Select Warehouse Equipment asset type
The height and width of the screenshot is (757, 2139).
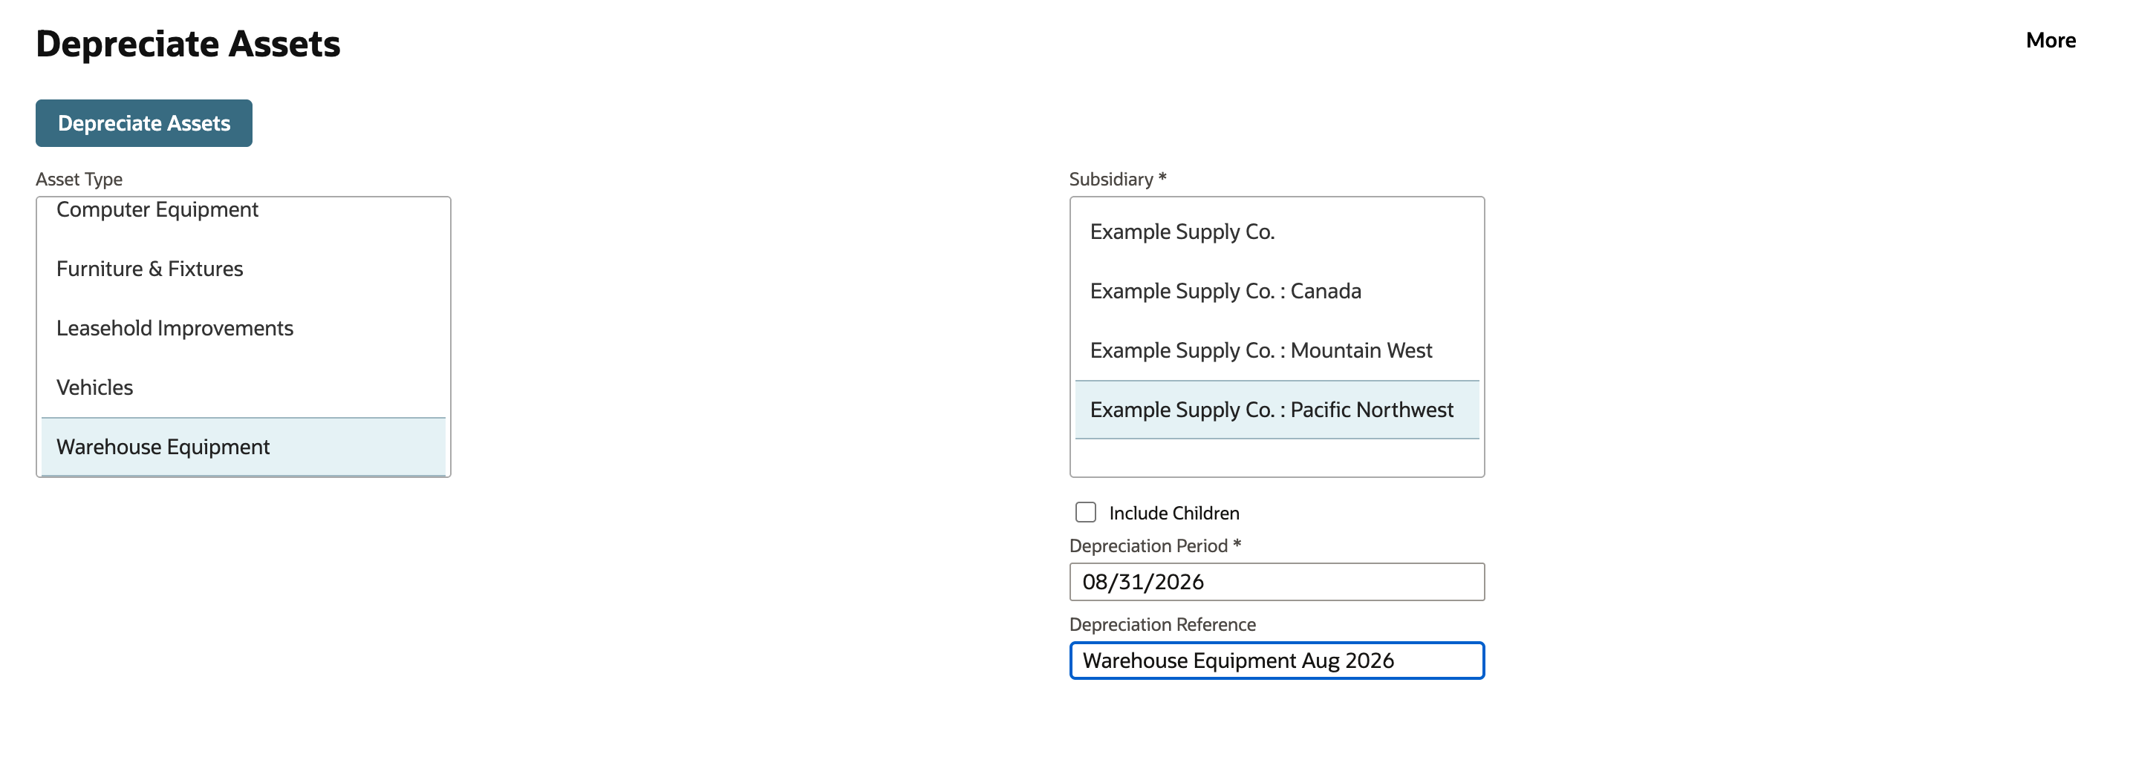click(244, 447)
